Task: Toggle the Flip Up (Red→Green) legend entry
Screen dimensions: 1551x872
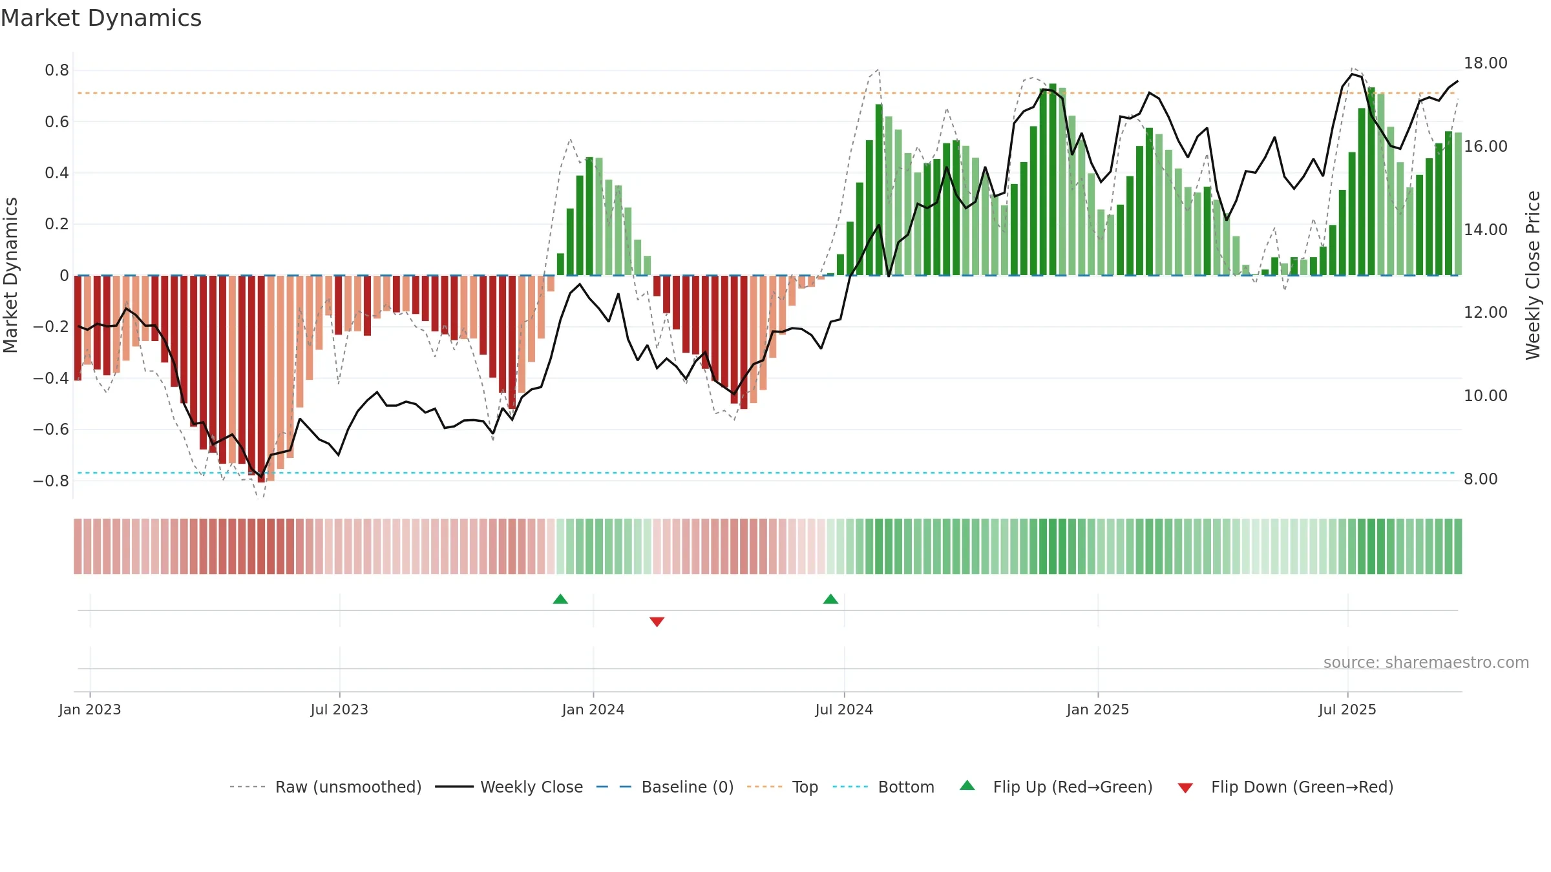Action: point(1056,787)
